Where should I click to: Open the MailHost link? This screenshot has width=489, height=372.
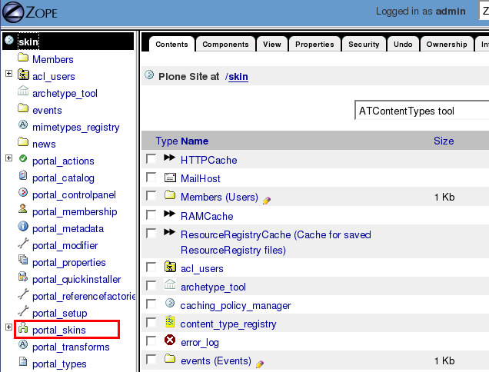click(x=201, y=178)
